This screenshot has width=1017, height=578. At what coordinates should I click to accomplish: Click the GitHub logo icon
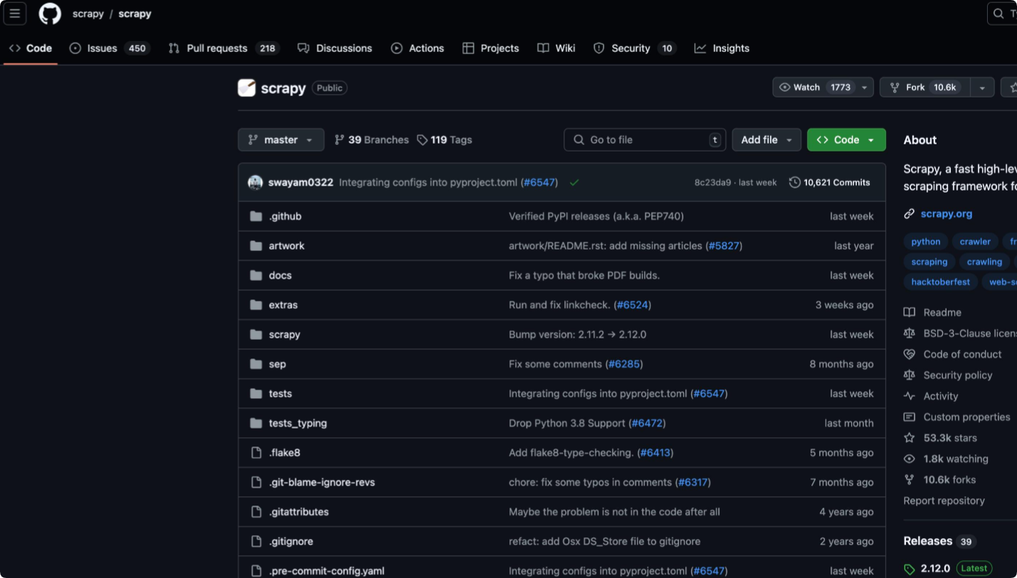(50, 14)
